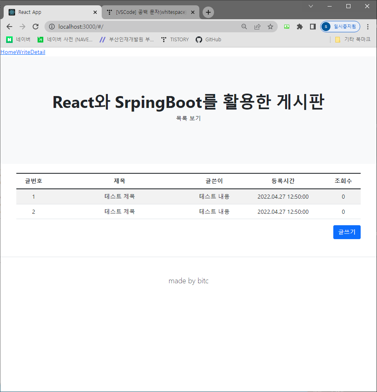
Task: Click post number 1 cell
Action: [33, 197]
